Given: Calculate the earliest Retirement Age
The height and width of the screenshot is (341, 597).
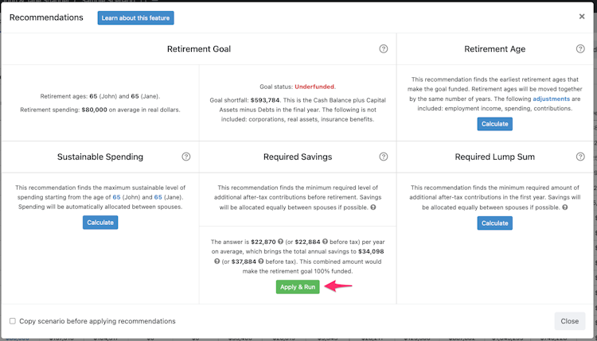Looking at the screenshot, I should pos(494,124).
